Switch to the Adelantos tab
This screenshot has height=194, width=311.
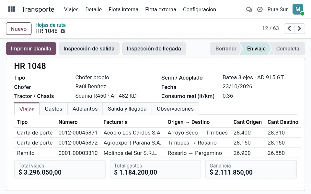[x=85, y=109]
